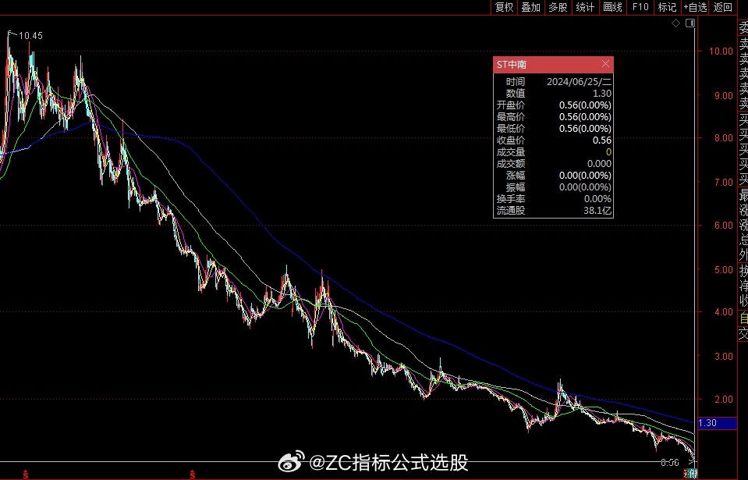748x480 pixels.
Task: Open F10 company info
Action: [x=640, y=7]
